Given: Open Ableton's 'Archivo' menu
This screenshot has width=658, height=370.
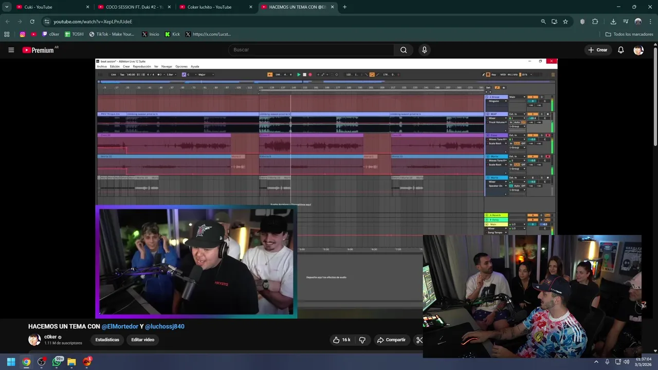Looking at the screenshot, I should click(x=102, y=66).
